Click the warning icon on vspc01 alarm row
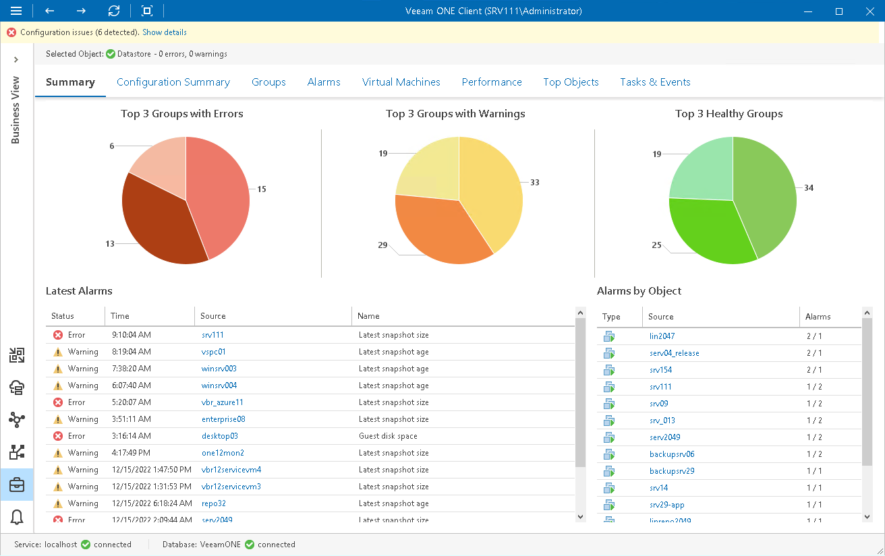 point(58,352)
